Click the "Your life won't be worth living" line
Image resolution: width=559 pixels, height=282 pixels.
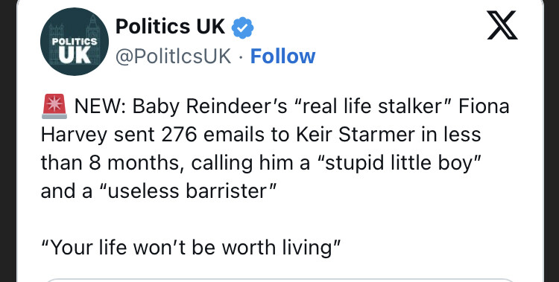pos(192,249)
